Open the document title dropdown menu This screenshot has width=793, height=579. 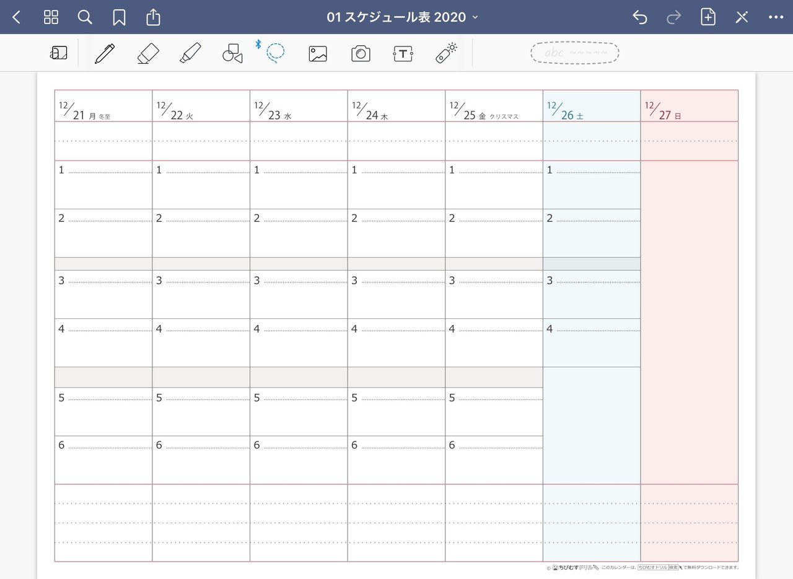click(475, 17)
